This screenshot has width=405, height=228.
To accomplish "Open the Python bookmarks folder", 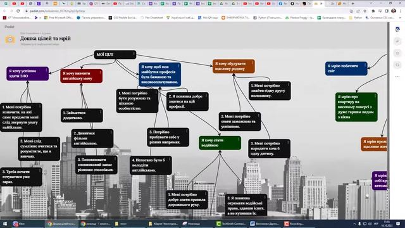I will (356, 18).
